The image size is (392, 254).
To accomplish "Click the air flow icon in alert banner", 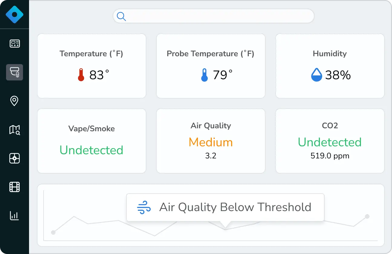I will coord(144,207).
